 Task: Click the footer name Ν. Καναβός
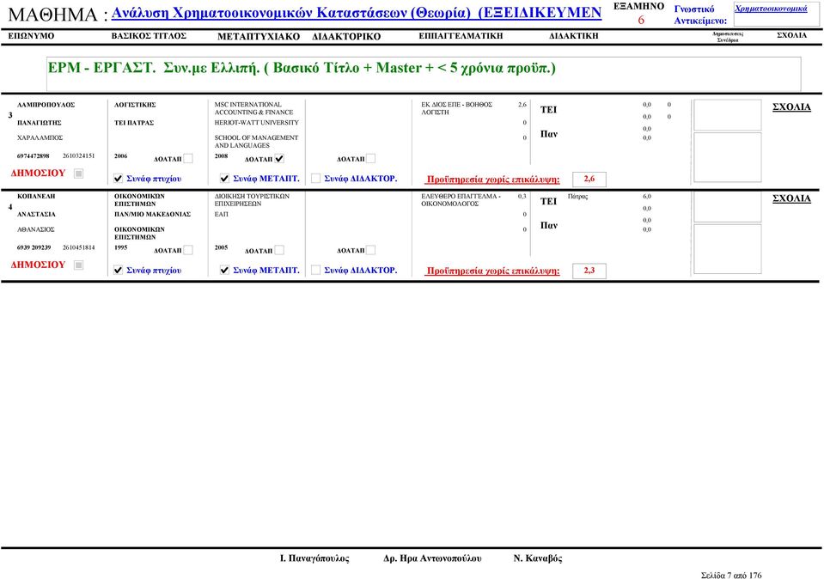pos(538,558)
